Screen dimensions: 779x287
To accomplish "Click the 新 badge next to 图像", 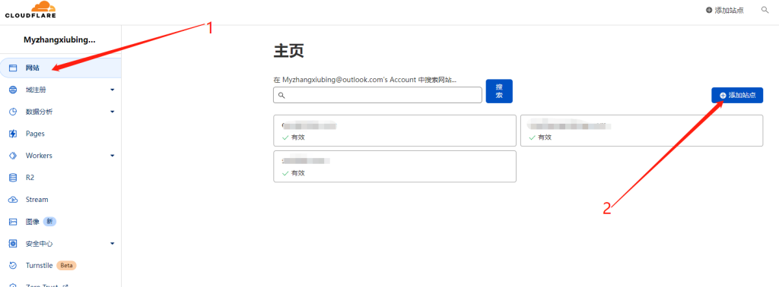I will point(49,222).
